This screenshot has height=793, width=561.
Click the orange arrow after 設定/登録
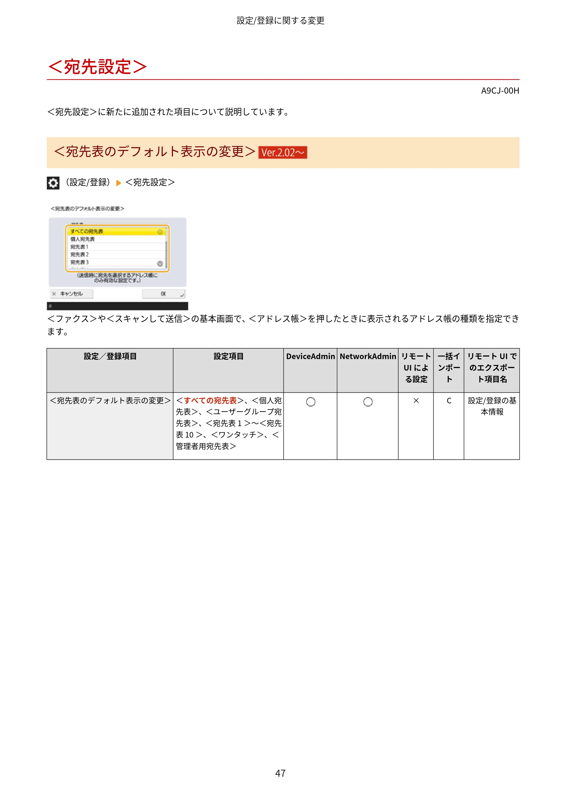119,183
